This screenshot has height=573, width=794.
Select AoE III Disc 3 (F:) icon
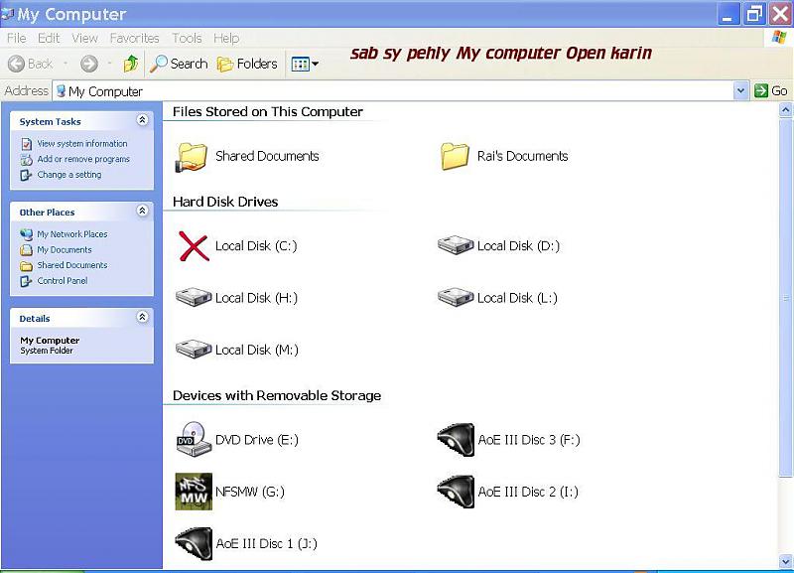click(x=456, y=439)
